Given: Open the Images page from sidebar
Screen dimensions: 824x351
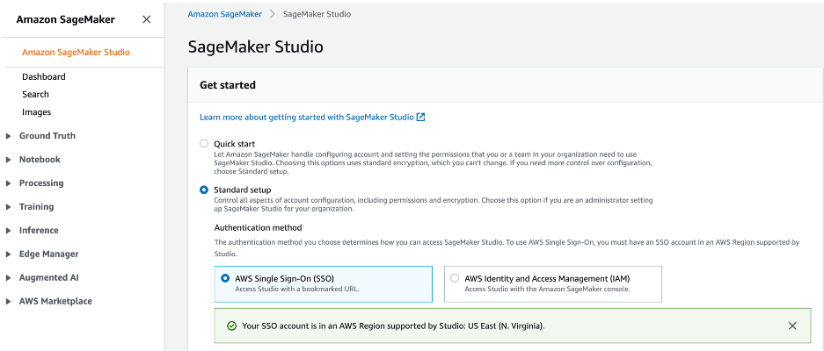Looking at the screenshot, I should click(37, 112).
